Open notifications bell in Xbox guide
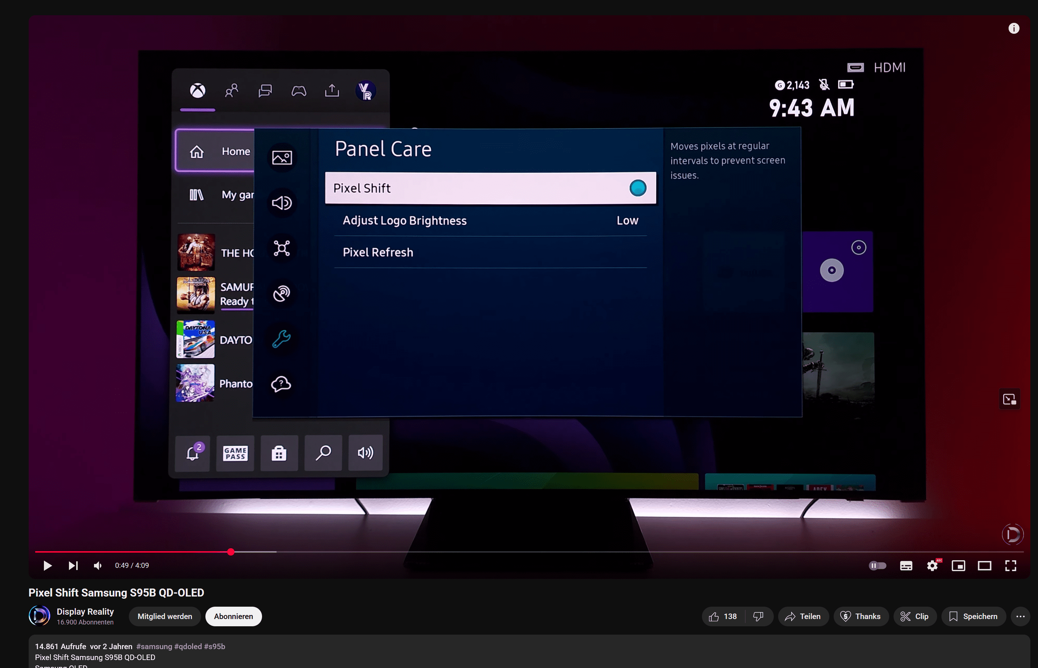The image size is (1038, 668). (193, 452)
